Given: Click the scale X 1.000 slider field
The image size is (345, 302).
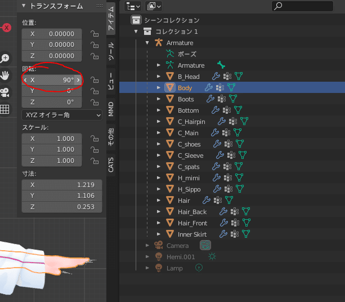Looking at the screenshot, I should point(52,139).
